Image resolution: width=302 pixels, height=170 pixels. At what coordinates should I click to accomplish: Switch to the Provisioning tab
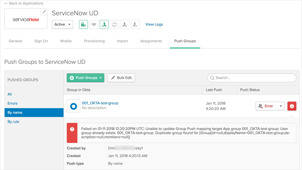point(94,41)
